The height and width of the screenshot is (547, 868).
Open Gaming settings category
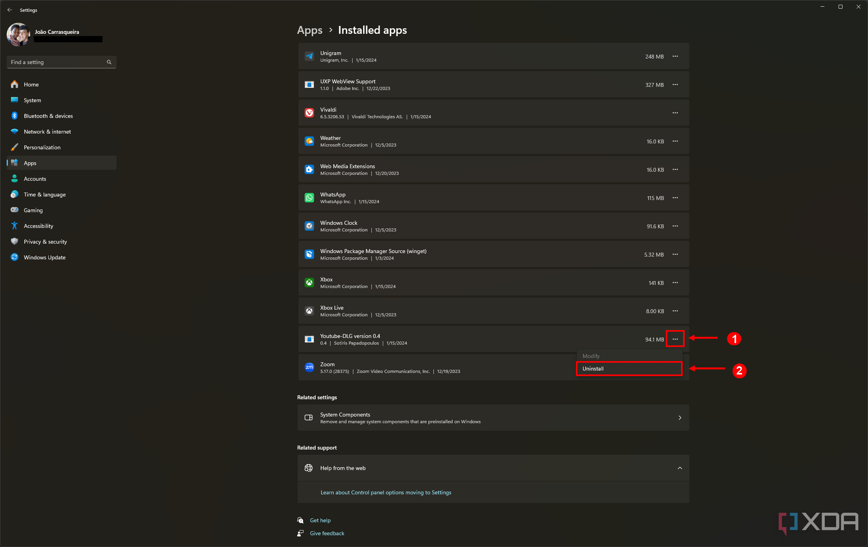click(x=62, y=210)
